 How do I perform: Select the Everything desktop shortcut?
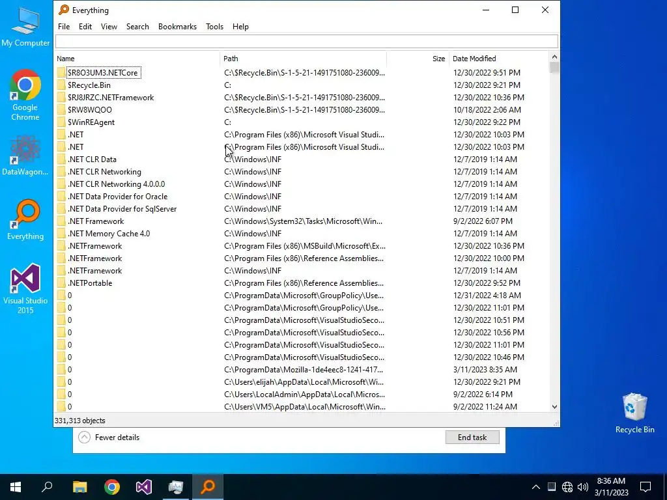coord(25,219)
